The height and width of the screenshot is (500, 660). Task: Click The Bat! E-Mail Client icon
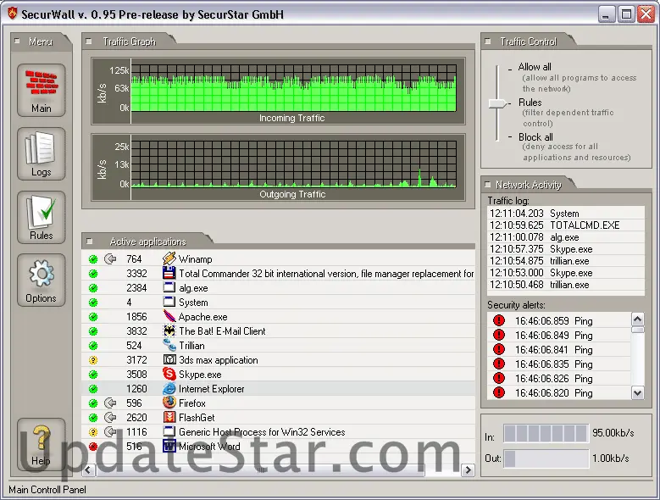pos(169,331)
